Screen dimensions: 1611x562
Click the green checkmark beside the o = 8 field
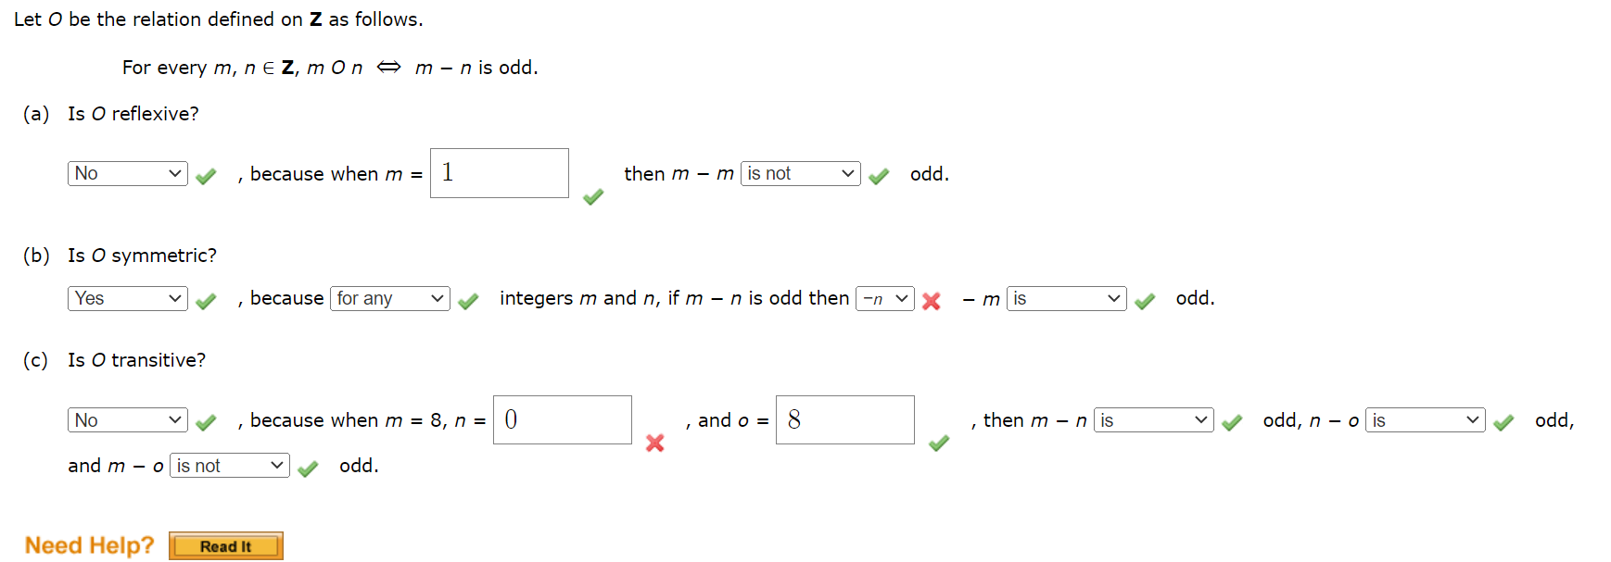(938, 443)
